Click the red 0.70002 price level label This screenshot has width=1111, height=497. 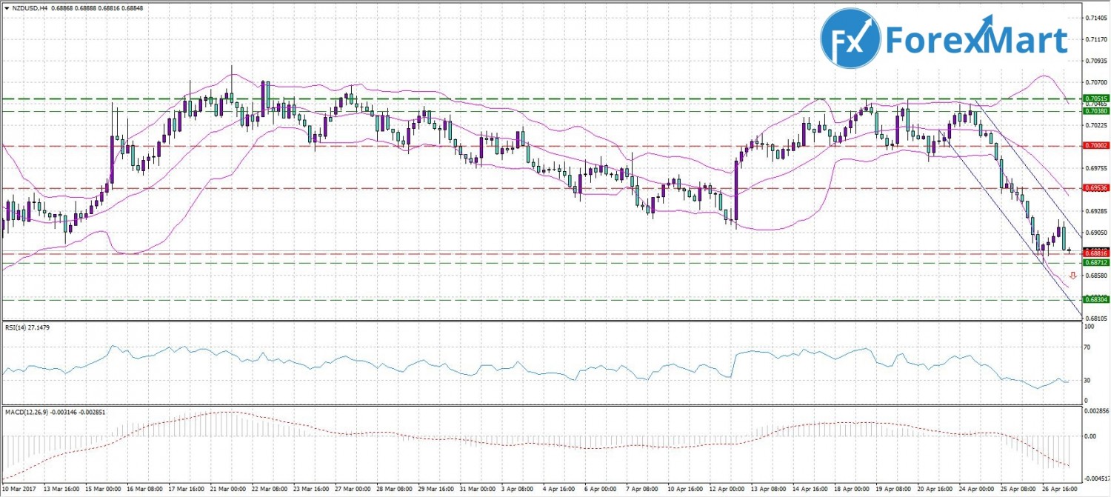(x=1095, y=146)
